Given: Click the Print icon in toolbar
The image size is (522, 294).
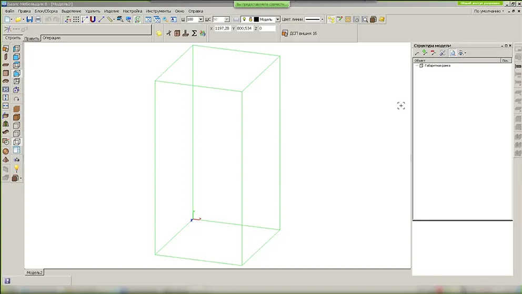Looking at the screenshot, I should tap(37, 19).
